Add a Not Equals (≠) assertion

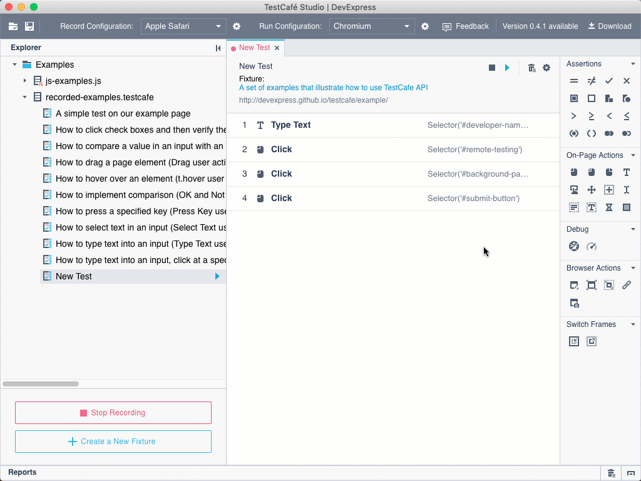pyautogui.click(x=592, y=81)
